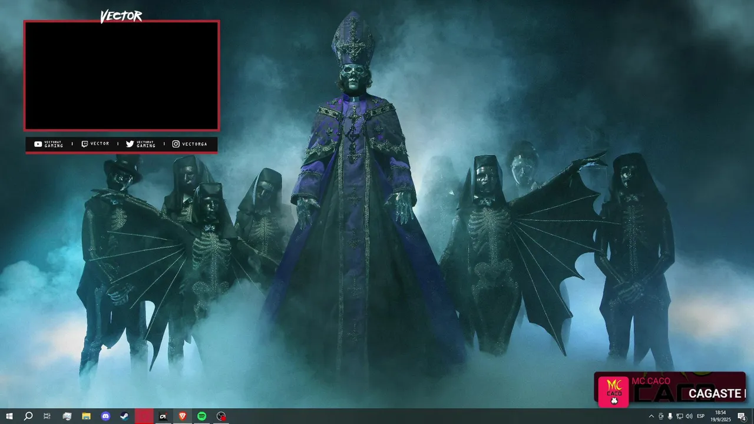This screenshot has width=754, height=424.
Task: Open the recording app with red dot
Action: point(221,416)
